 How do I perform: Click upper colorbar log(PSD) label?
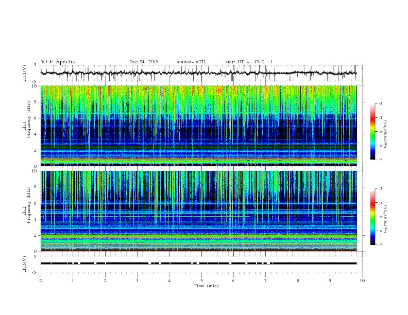pyautogui.click(x=385, y=134)
